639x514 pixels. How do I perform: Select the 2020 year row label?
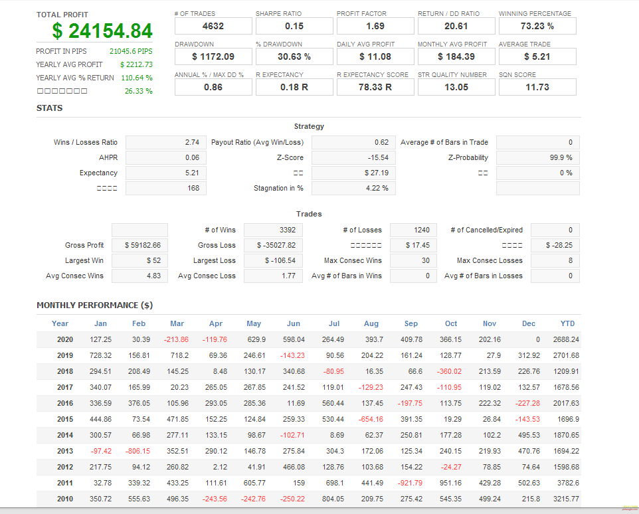[x=65, y=340]
